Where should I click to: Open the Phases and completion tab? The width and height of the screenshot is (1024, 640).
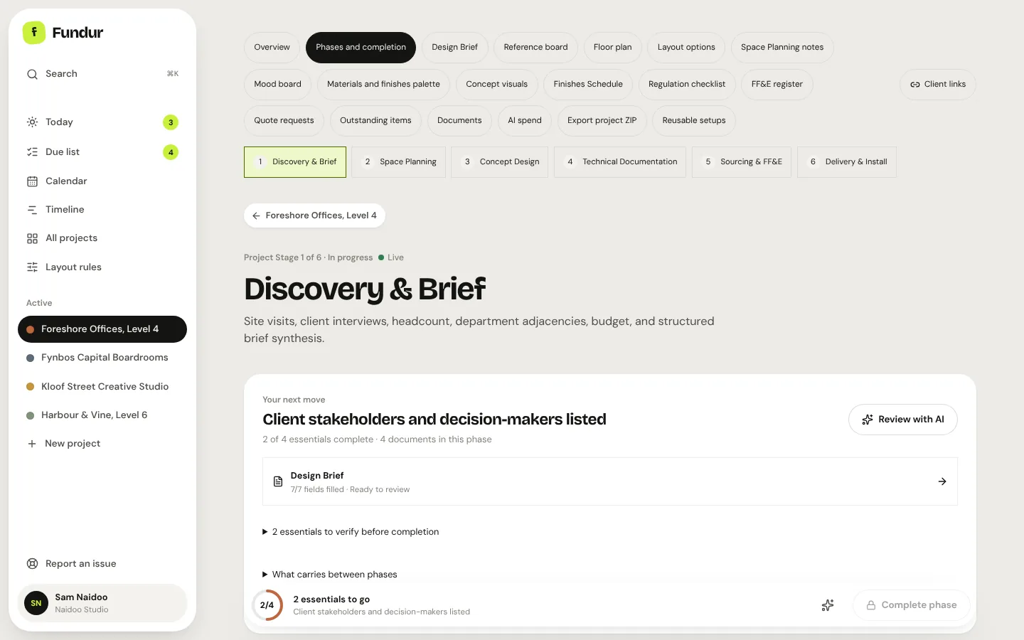361,48
